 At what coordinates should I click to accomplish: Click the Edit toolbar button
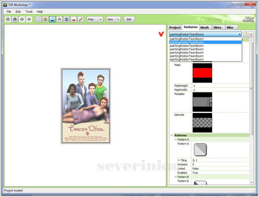(x=129, y=19)
